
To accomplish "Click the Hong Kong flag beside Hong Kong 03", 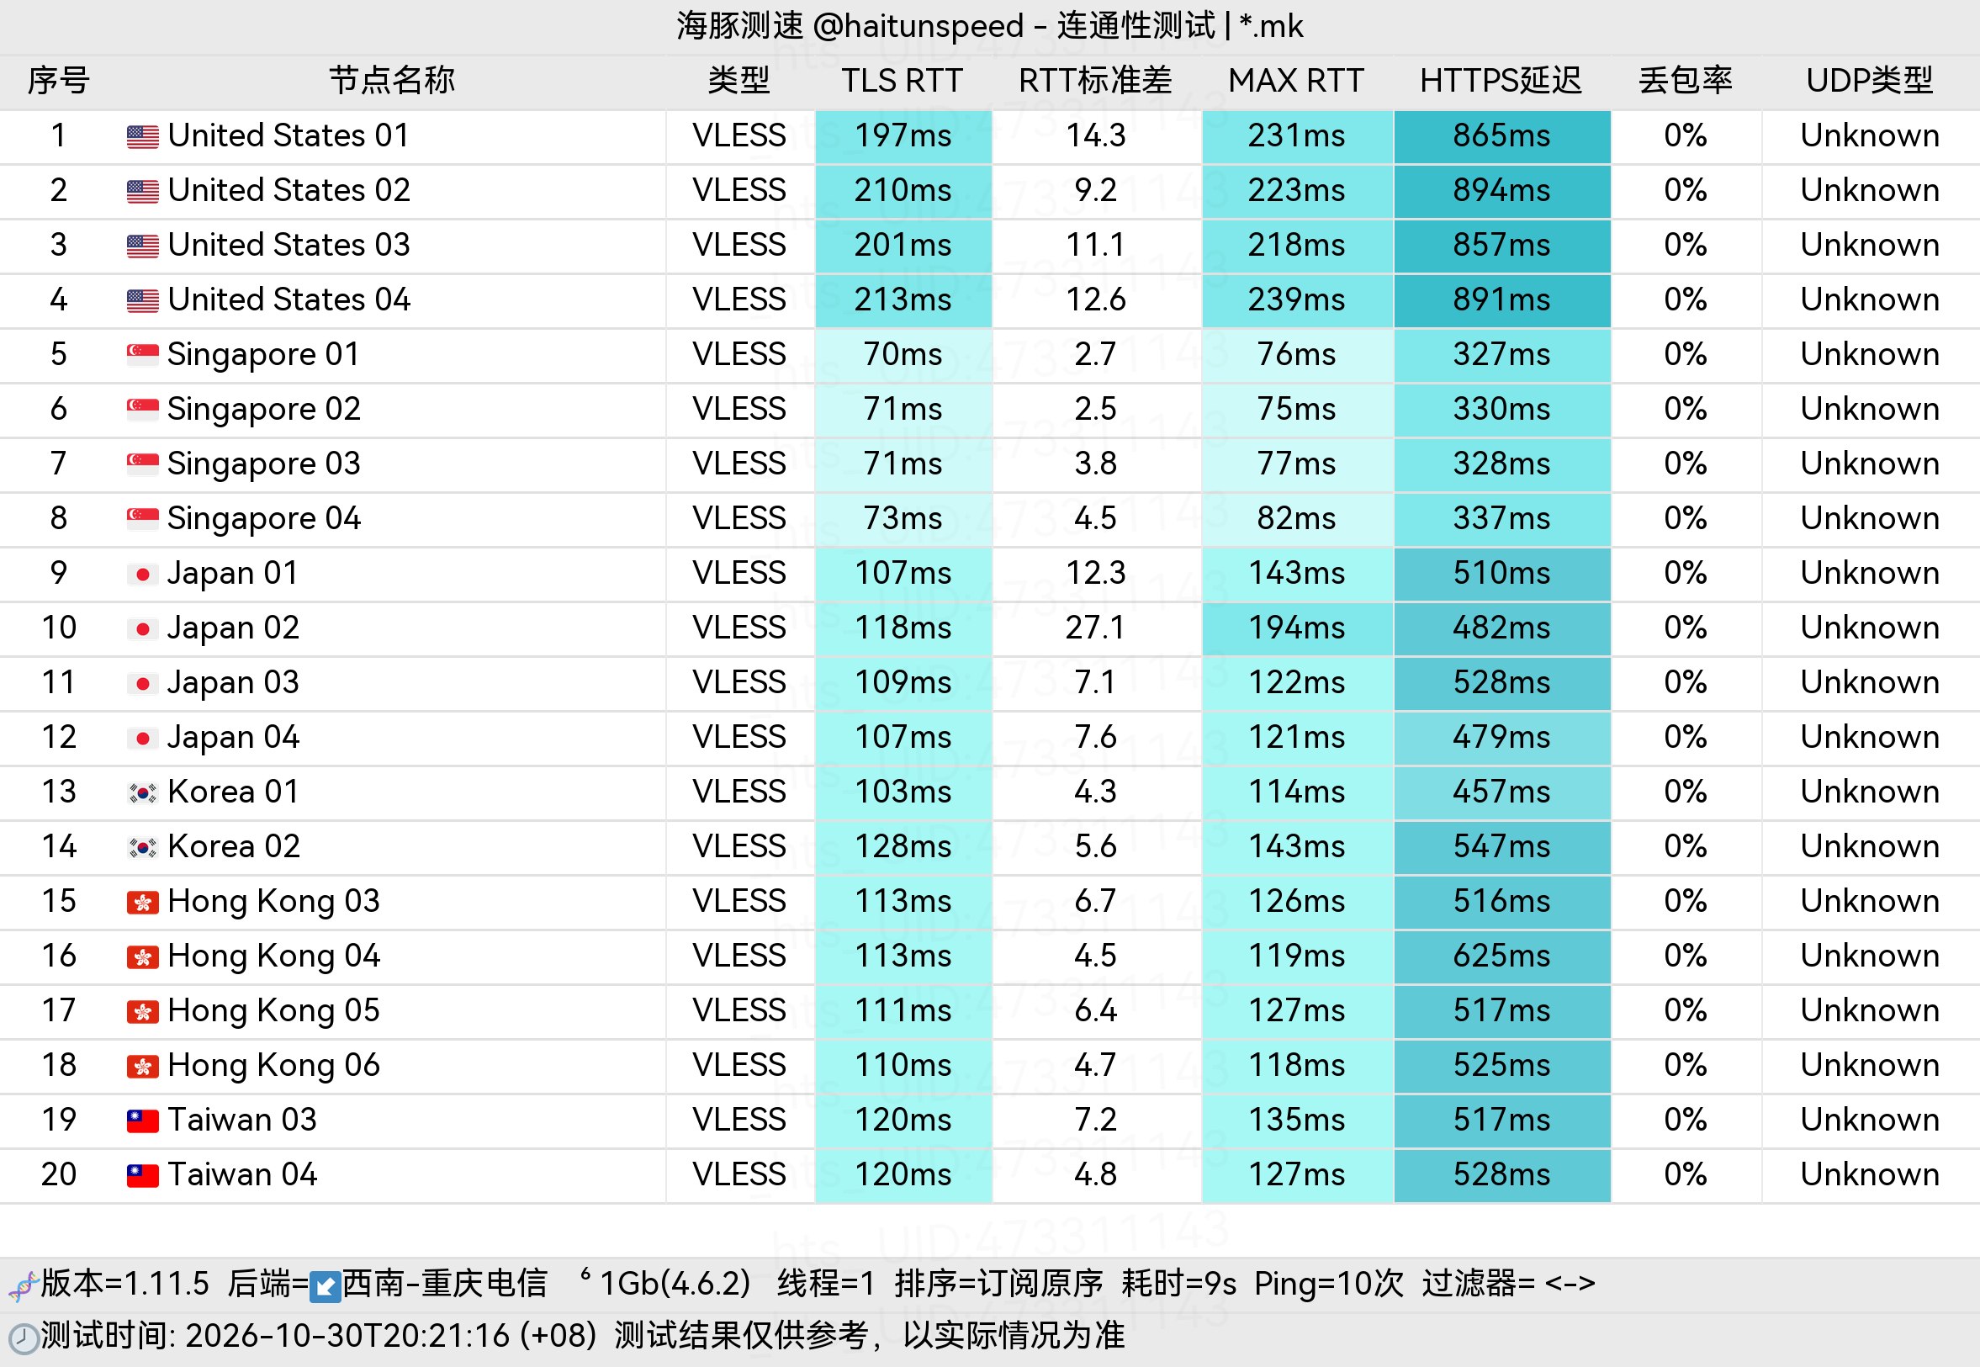I will click(142, 902).
